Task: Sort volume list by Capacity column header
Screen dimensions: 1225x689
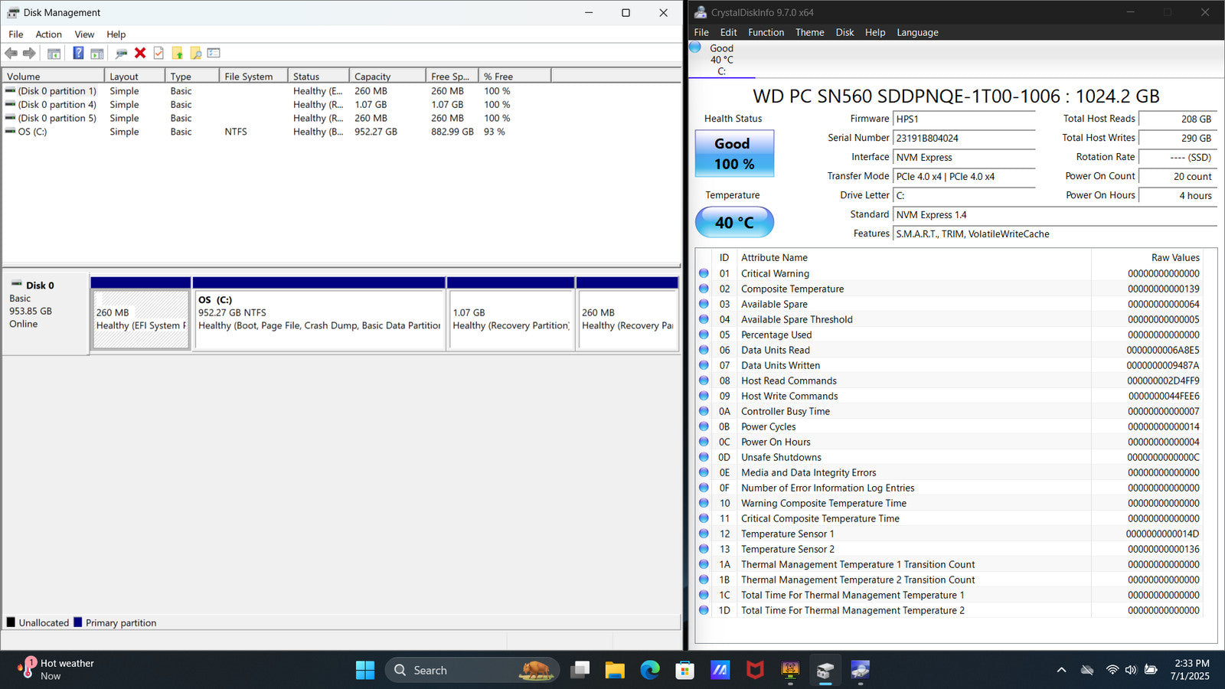Action: tap(373, 77)
